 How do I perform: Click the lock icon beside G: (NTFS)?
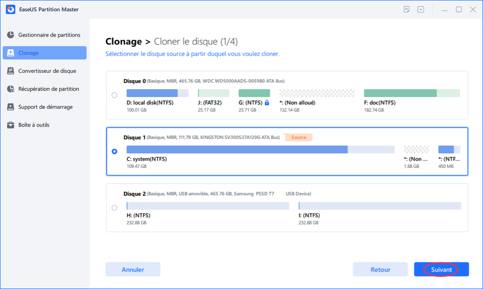coord(267,103)
